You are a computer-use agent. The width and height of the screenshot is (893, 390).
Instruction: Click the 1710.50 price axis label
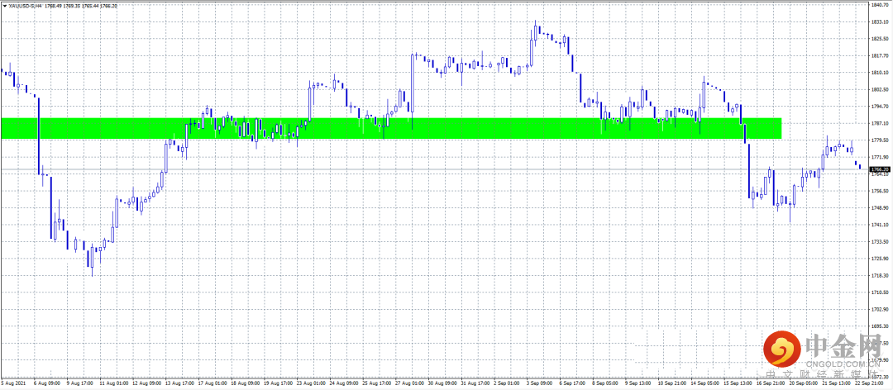coord(881,292)
